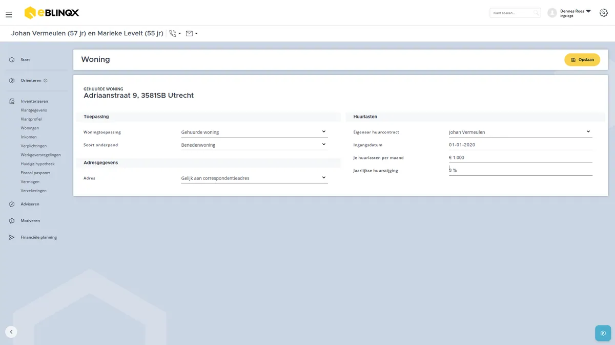The image size is (615, 345).
Task: Open the Adres dropdown
Action: point(254,178)
